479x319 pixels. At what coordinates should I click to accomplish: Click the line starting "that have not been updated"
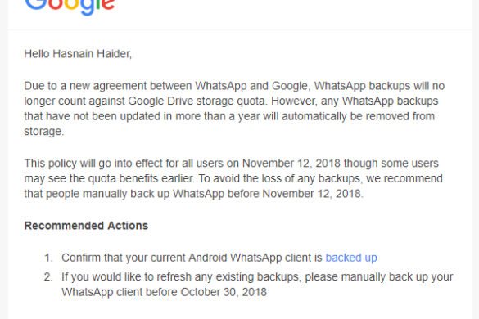click(229, 116)
